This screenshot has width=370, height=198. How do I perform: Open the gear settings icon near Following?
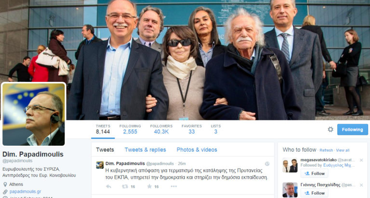[x=330, y=129]
